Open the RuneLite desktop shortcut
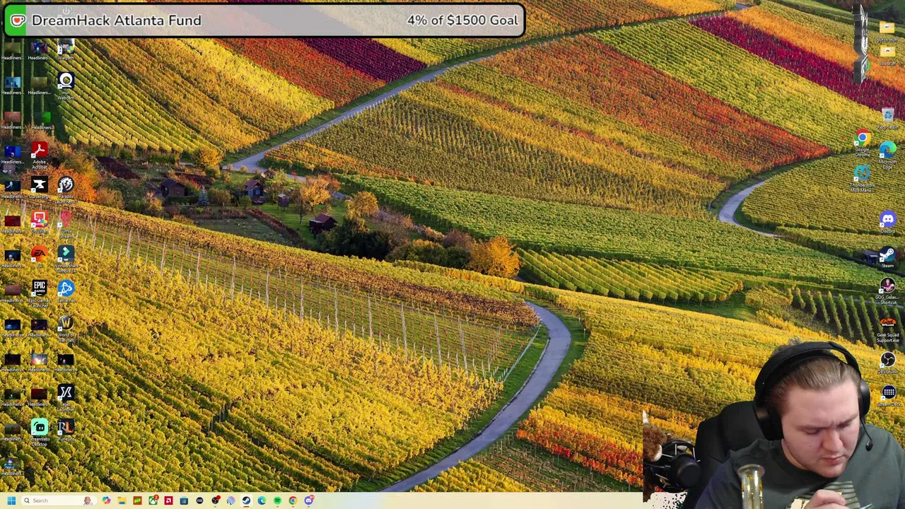 pyautogui.click(x=66, y=430)
